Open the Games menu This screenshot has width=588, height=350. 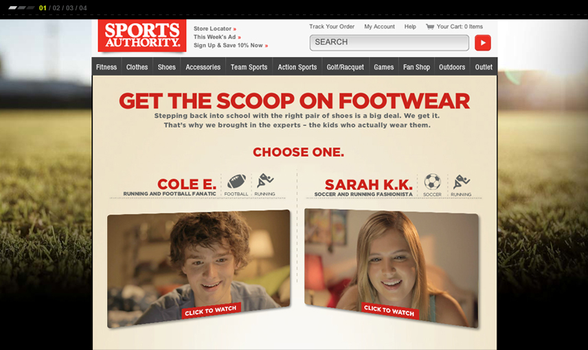pos(383,67)
